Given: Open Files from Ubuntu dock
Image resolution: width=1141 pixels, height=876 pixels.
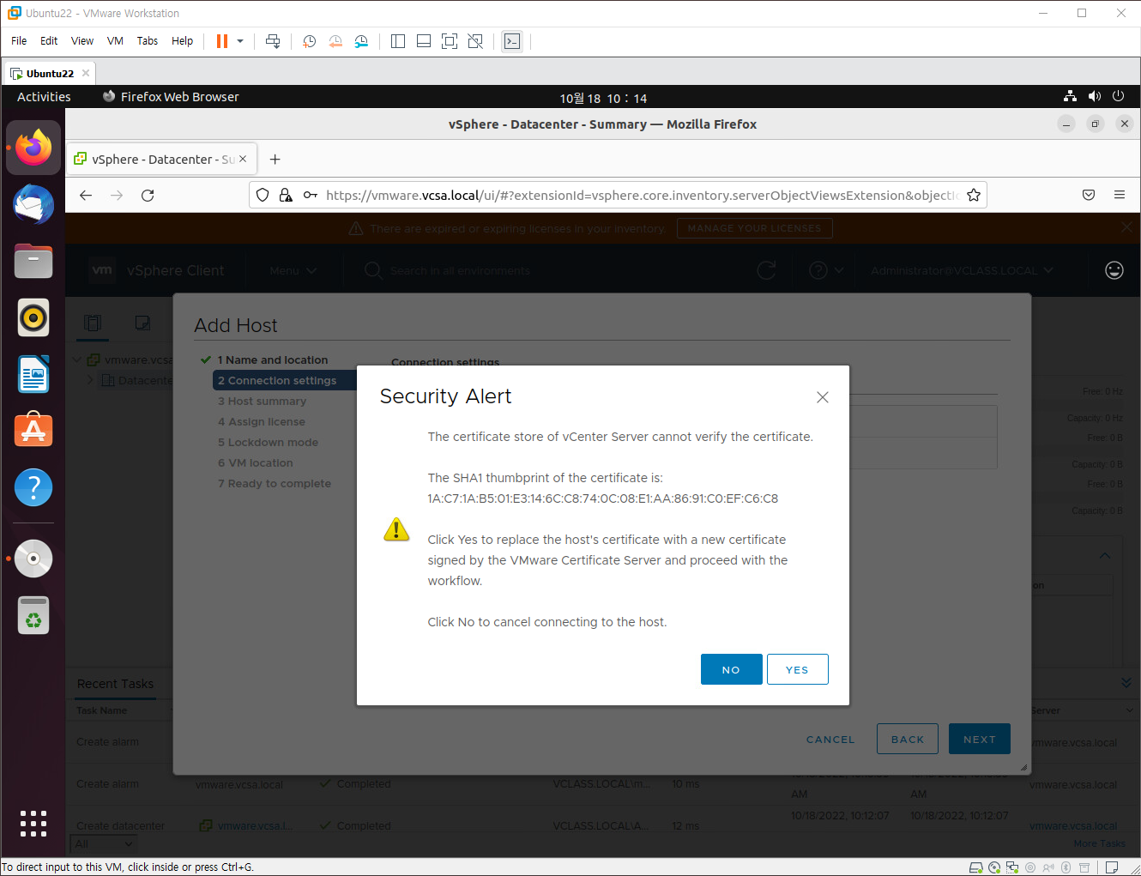Looking at the screenshot, I should (x=33, y=261).
